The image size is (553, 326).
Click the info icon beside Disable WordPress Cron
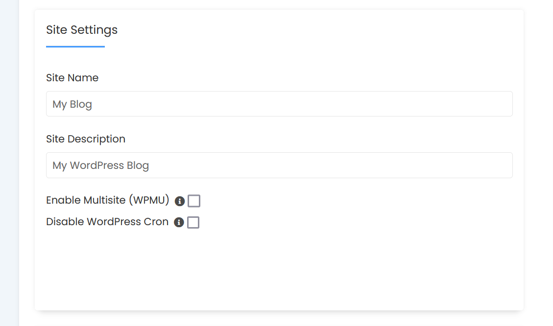(x=179, y=222)
